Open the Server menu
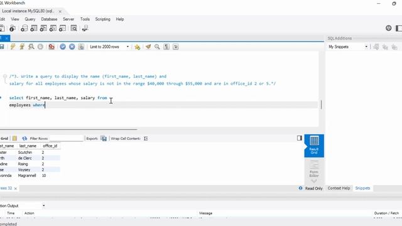The image size is (402, 226). [x=68, y=19]
